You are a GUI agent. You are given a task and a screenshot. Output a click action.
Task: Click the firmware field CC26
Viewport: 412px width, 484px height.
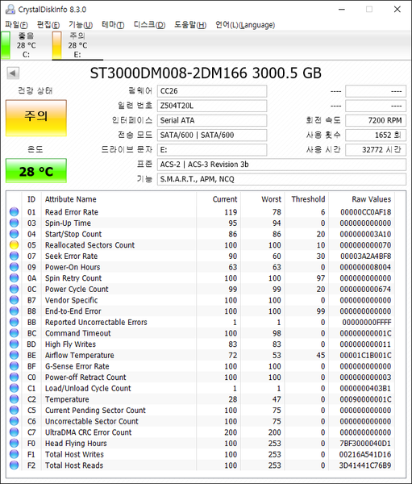pyautogui.click(x=212, y=91)
